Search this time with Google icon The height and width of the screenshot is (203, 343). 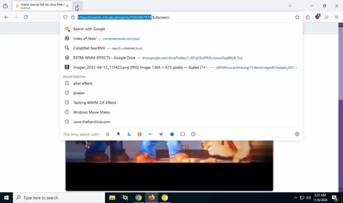point(108,134)
